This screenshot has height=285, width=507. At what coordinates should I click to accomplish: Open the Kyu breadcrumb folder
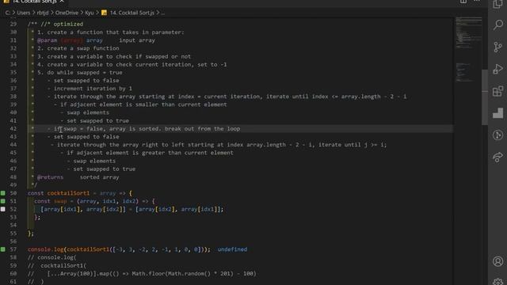90,13
